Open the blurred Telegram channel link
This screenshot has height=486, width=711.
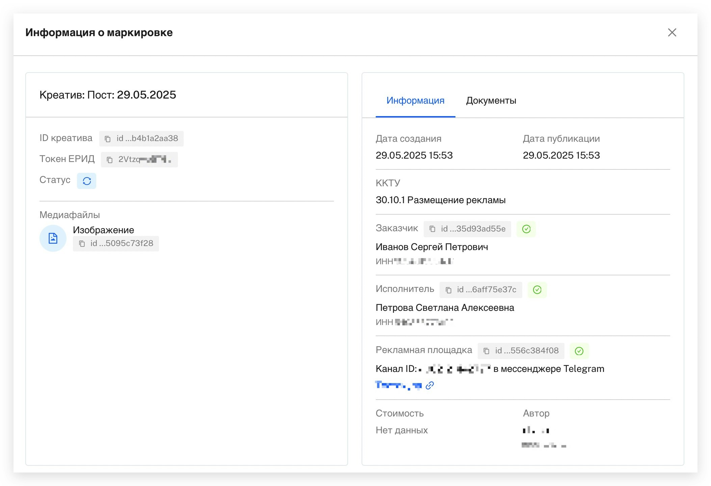pos(398,385)
